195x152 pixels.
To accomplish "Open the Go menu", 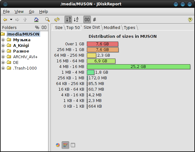I will click(x=31, y=12).
